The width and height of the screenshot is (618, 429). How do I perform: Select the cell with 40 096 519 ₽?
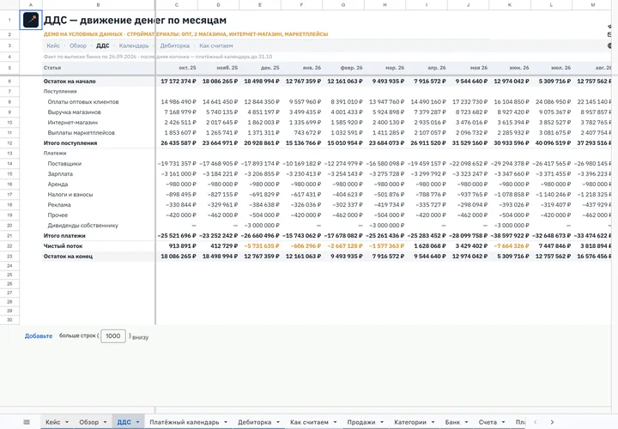[551, 143]
